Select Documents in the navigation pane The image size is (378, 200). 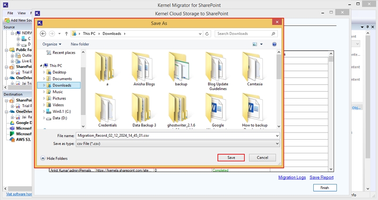62,79
